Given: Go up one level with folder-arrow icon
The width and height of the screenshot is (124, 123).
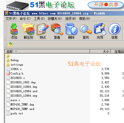Looking at the screenshot, I should point(10,44).
